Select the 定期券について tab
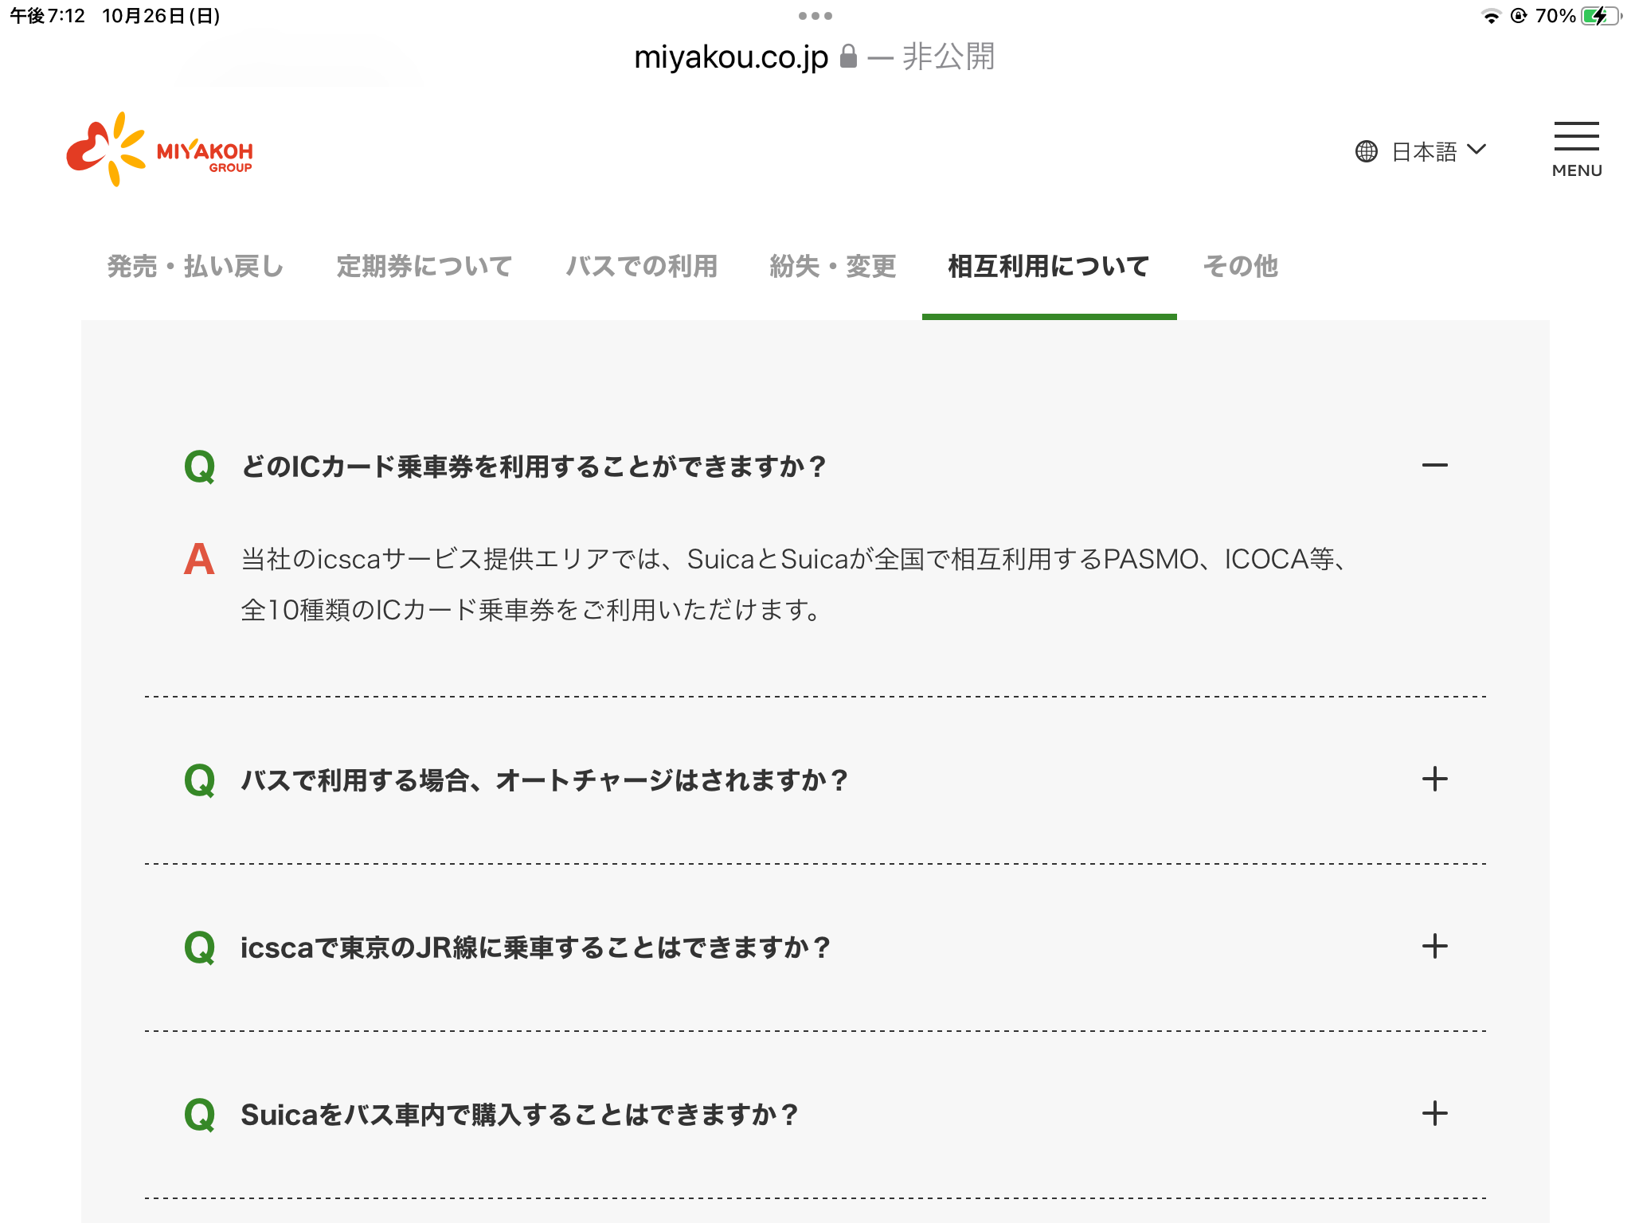 click(x=424, y=266)
